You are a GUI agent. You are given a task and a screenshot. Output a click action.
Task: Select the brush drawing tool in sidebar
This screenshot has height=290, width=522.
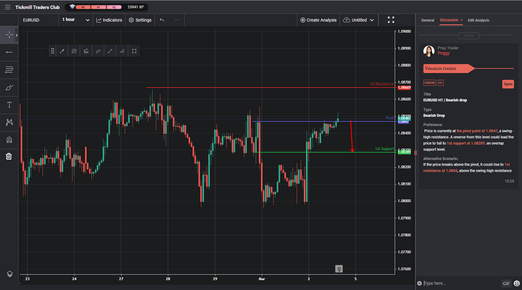click(9, 87)
